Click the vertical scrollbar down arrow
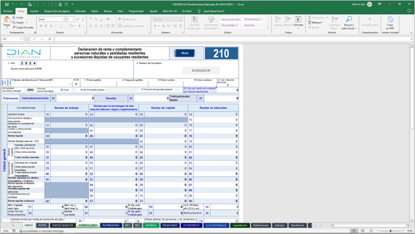 412,221
